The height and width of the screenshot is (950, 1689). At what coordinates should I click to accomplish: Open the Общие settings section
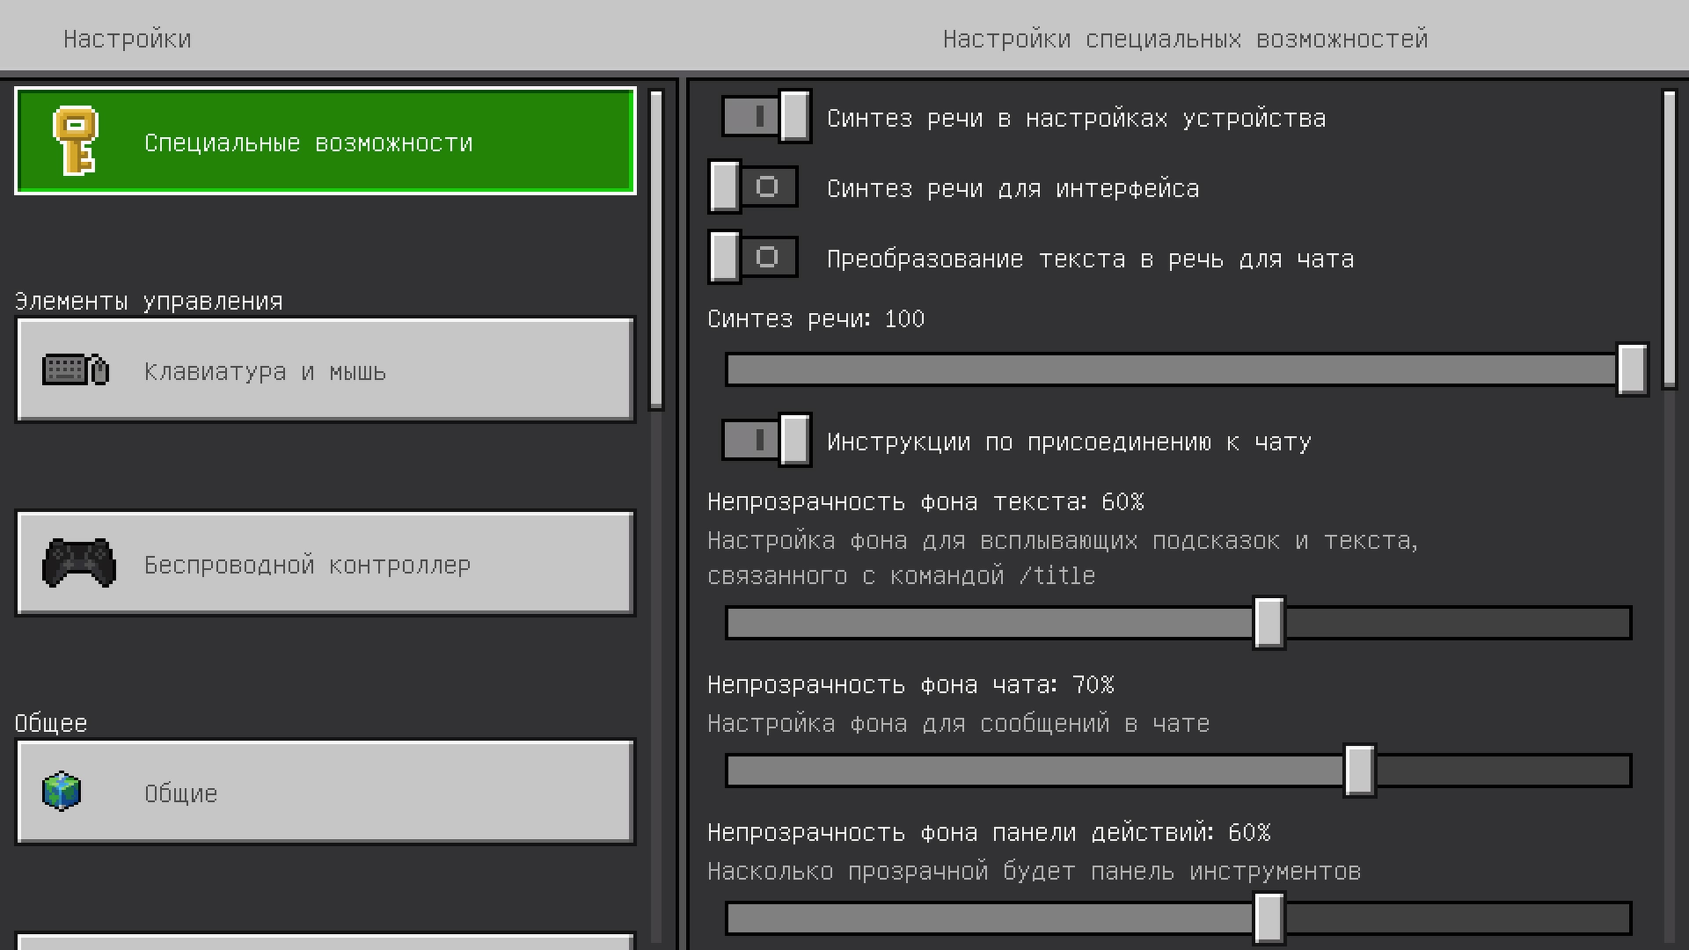click(325, 791)
